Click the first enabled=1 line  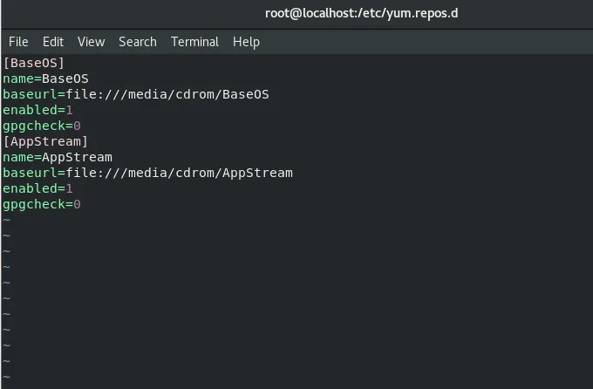[x=37, y=110]
